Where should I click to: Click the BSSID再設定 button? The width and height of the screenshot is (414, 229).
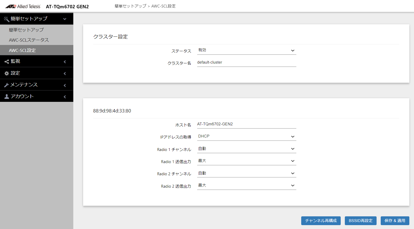pyautogui.click(x=361, y=221)
